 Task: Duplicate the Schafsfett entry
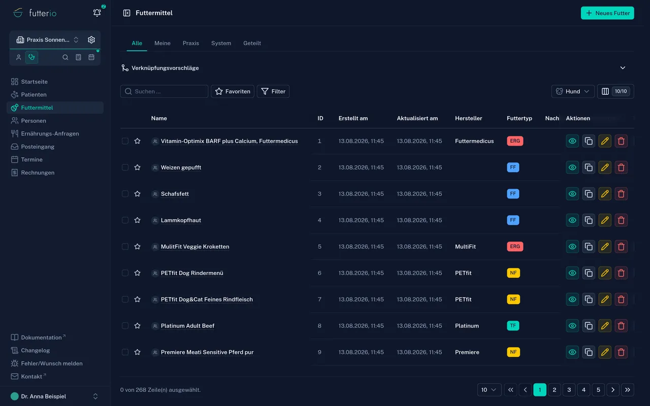[x=589, y=194]
